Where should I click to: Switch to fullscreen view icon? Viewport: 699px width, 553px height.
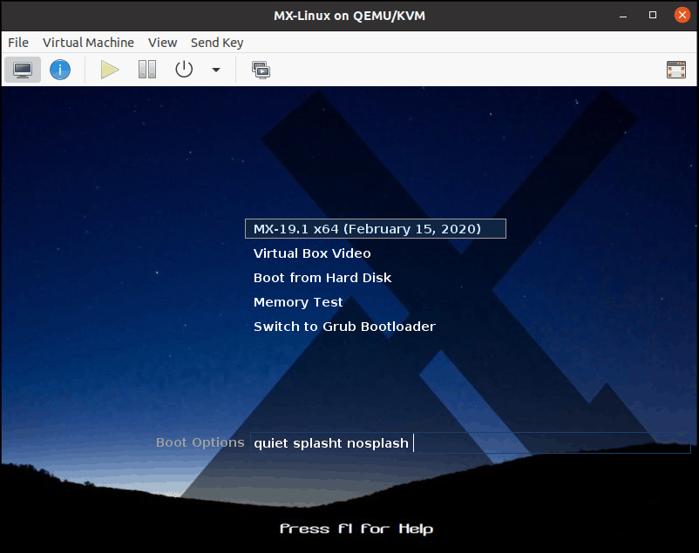675,70
